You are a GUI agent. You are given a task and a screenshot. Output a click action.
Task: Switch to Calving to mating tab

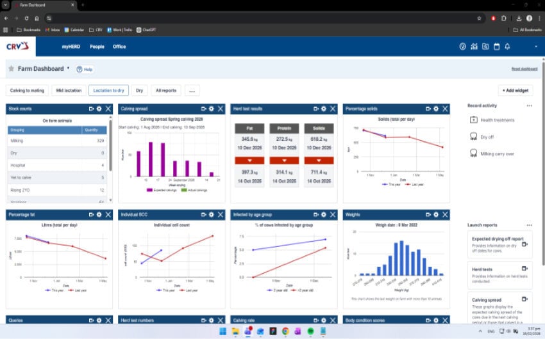pyautogui.click(x=27, y=91)
